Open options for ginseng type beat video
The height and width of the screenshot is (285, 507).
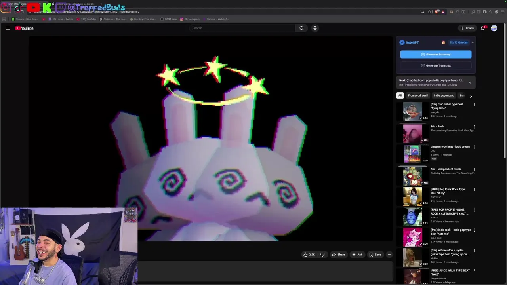point(474,147)
